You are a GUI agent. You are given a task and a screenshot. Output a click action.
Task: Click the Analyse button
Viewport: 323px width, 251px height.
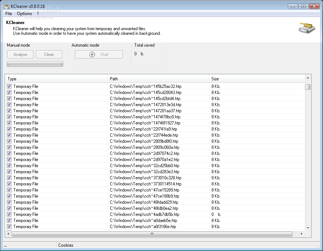20,55
